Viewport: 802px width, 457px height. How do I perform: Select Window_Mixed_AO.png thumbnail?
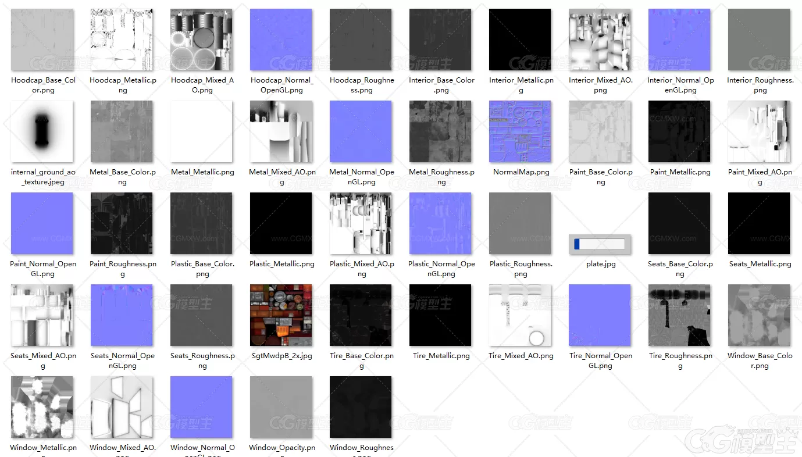pyautogui.click(x=122, y=407)
